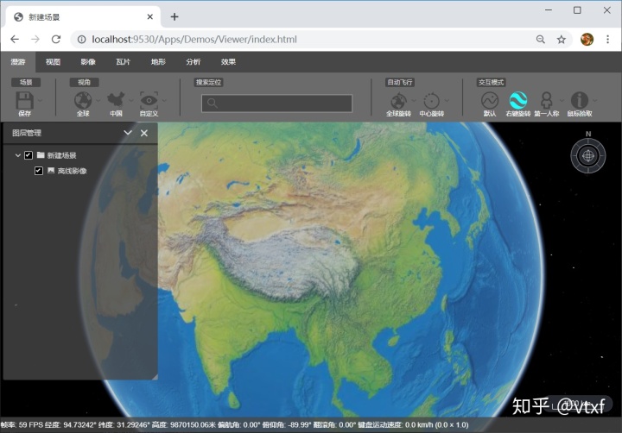Start 全球旋转 auto flight
622x433 pixels.
398,101
